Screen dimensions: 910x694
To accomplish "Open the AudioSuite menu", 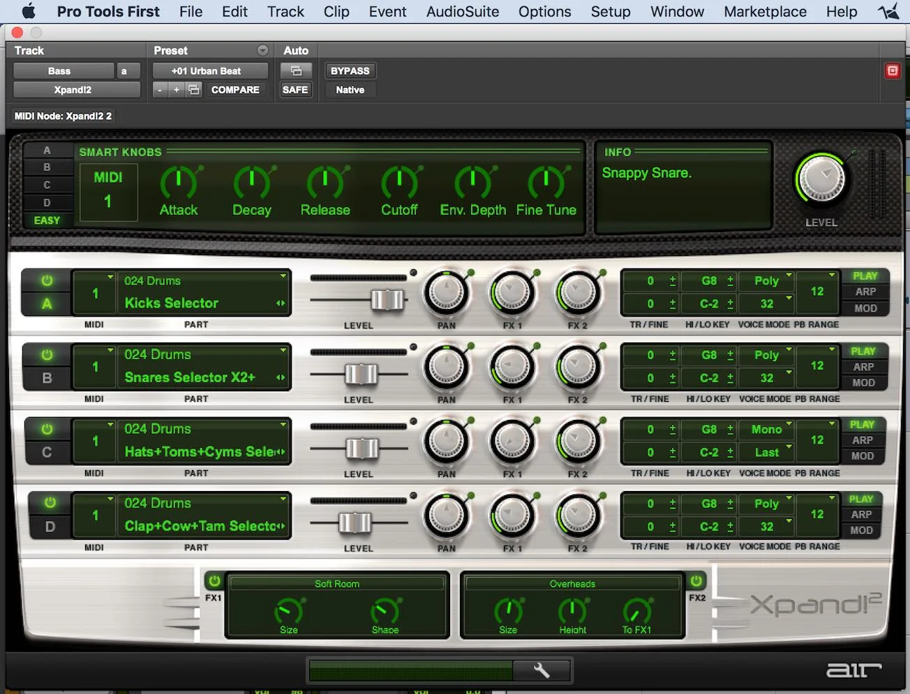I will coord(463,12).
